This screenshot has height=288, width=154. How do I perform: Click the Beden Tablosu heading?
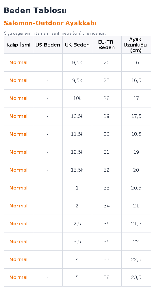(35, 10)
